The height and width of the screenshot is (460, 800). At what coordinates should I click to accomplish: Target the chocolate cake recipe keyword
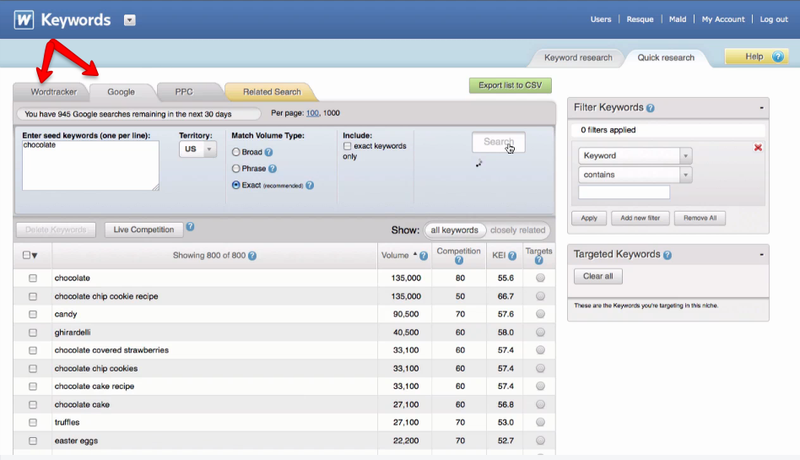coord(540,387)
